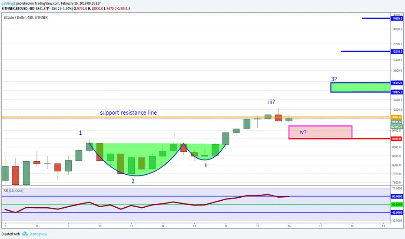Viewport: 405px width, 239px height.
Task: Click the green 50.0000 RSI level label
Action: [x=397, y=204]
